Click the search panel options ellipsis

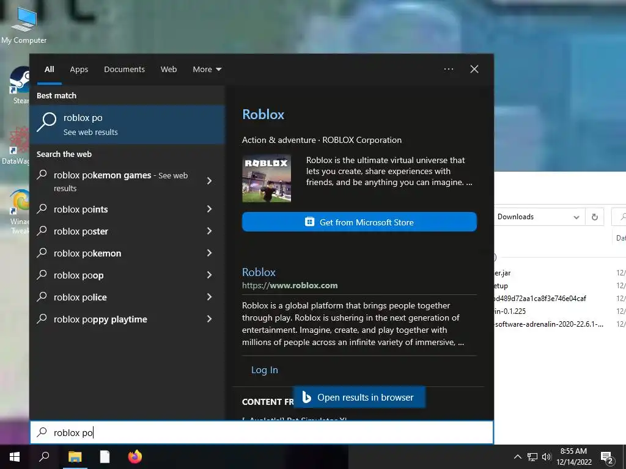448,69
